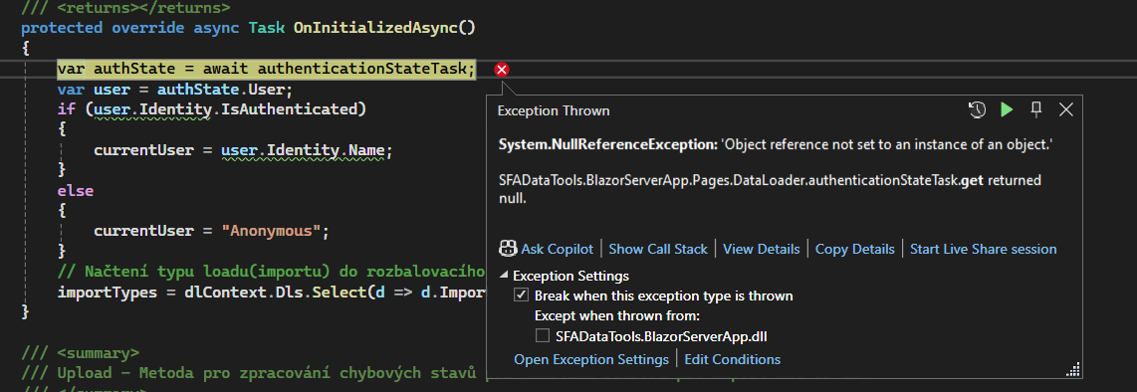
Task: Click the popup resize grip corner
Action: (x=1074, y=369)
